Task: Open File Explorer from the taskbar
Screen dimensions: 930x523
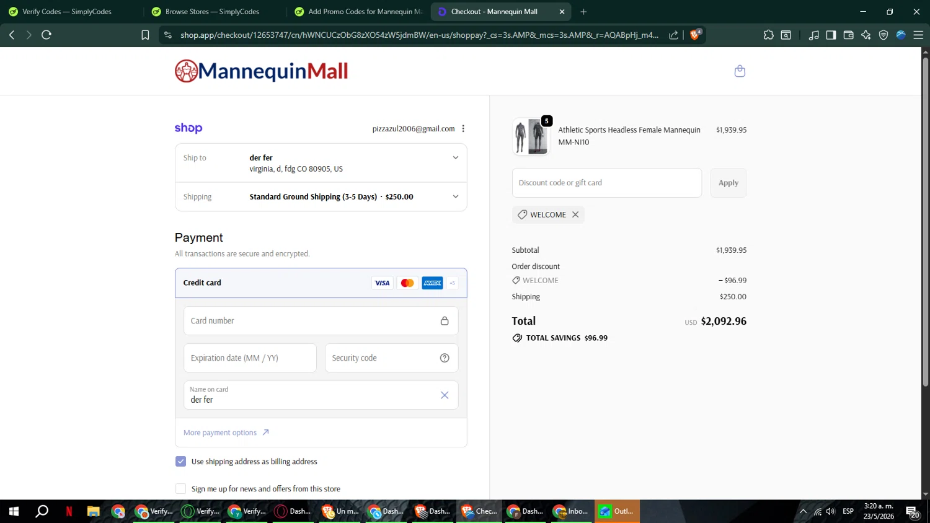Action: coord(93,511)
